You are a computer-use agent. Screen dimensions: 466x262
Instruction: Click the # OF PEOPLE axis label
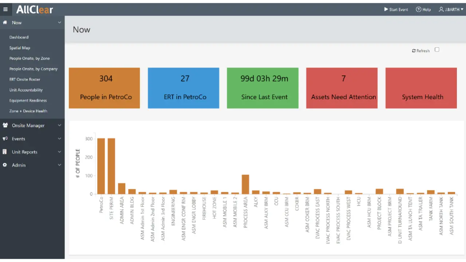pos(78,163)
